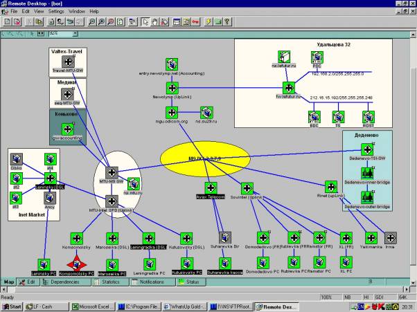
Task: Open the Edit menu
Action: 26,12
